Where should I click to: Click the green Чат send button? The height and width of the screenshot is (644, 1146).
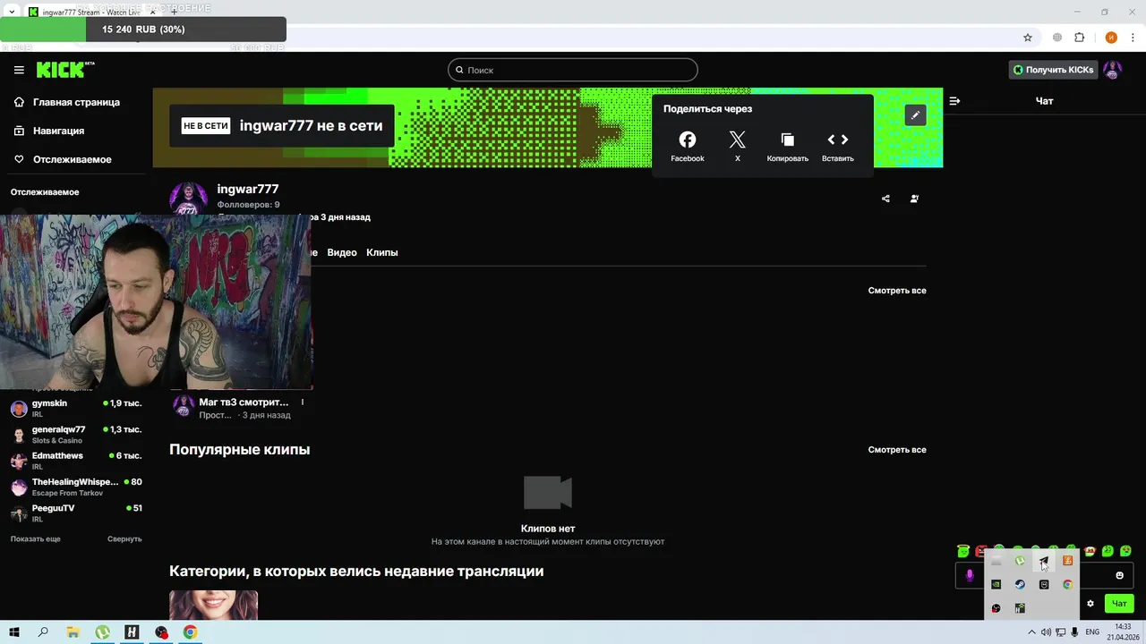(1119, 604)
